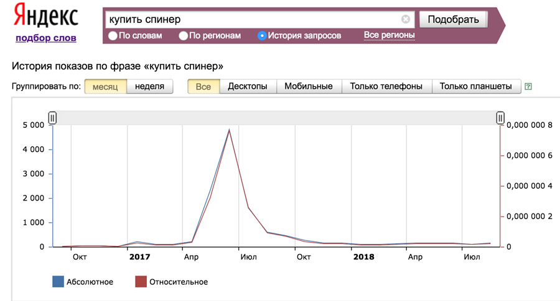Toggle the red Относительное legend swatch
This screenshot has width=560, height=301.
coord(141,281)
